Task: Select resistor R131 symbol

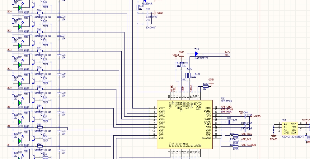Action: tap(190, 75)
